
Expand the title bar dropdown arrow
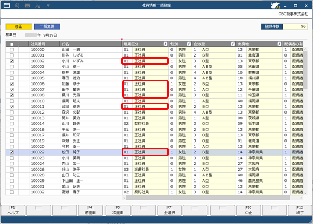[48, 5]
